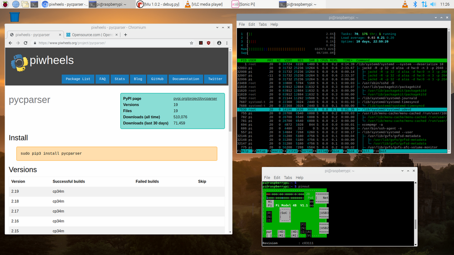
Task: Open the network connection icon in tray
Action: [x=424, y=4]
